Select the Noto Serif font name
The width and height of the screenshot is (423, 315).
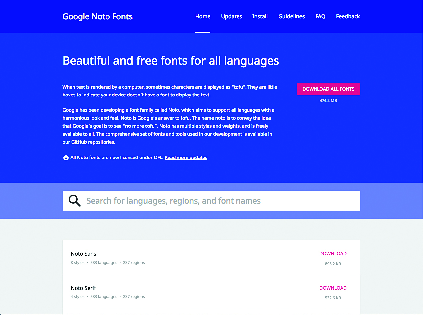(x=83, y=288)
